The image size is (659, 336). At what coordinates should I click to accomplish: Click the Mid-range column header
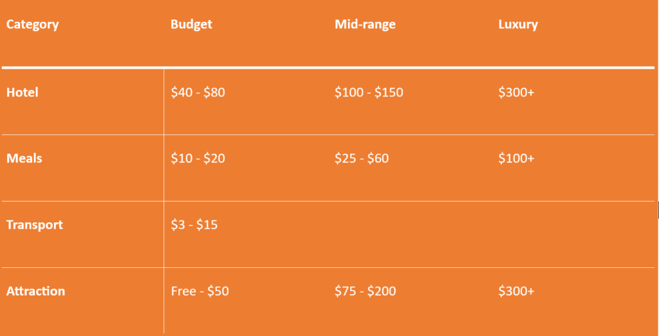(365, 25)
